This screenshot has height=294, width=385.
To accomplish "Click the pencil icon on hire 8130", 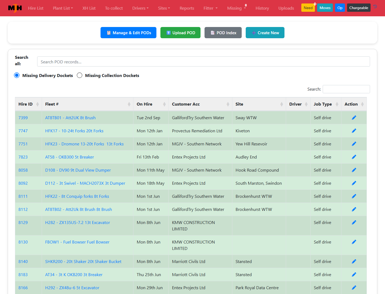I will (354, 242).
